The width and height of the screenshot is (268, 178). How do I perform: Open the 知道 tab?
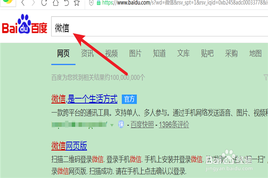[159, 53]
